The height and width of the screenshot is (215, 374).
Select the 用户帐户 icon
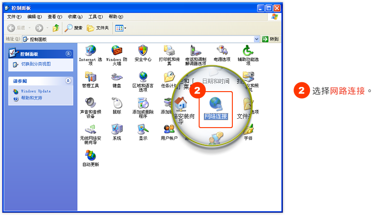169,129
